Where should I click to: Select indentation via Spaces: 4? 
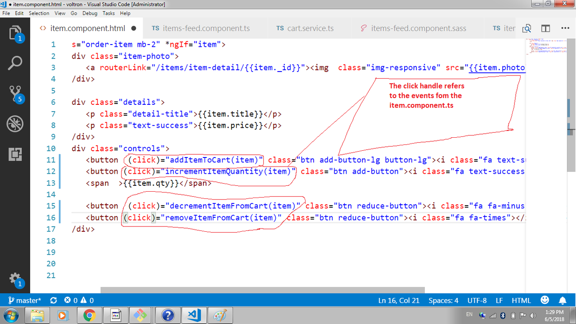click(x=443, y=300)
